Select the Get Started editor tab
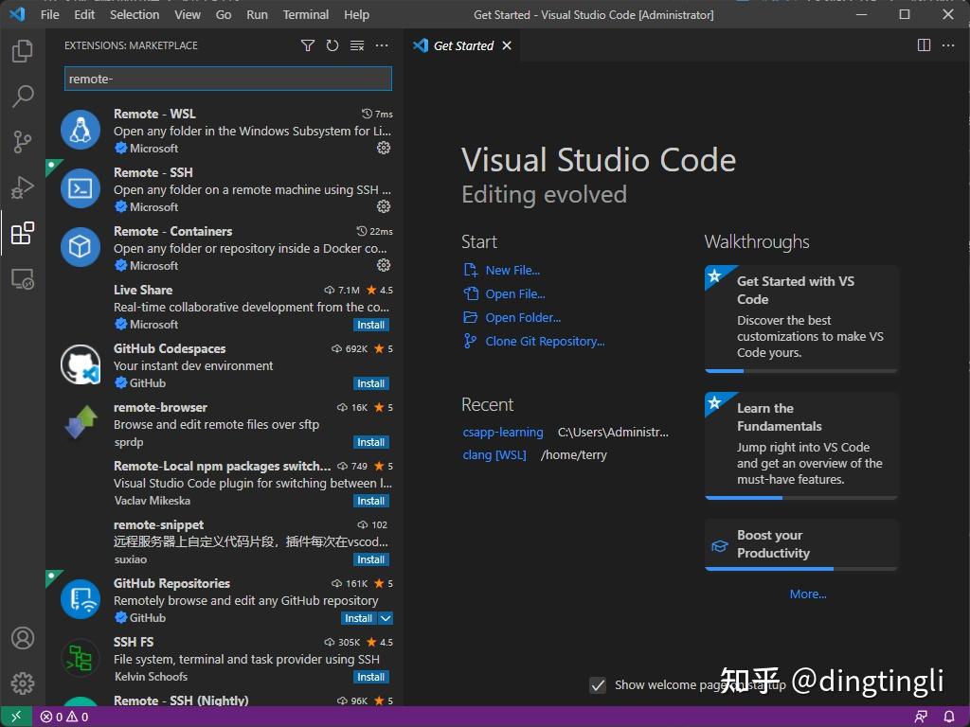This screenshot has height=727, width=970. pyautogui.click(x=462, y=45)
